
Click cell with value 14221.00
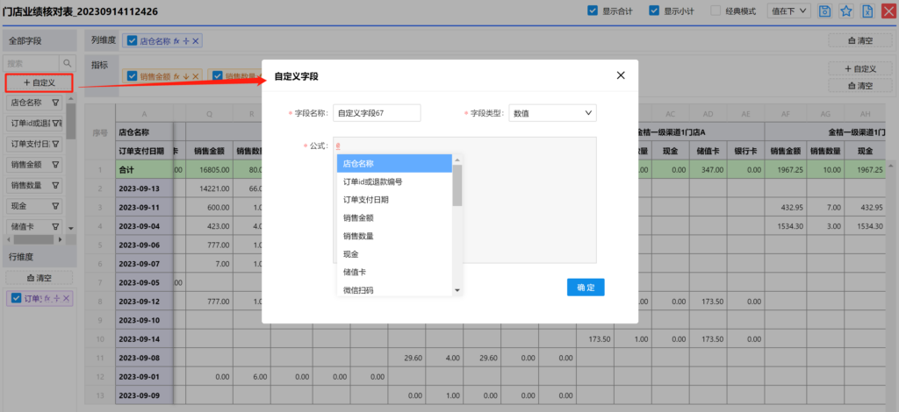tap(209, 188)
